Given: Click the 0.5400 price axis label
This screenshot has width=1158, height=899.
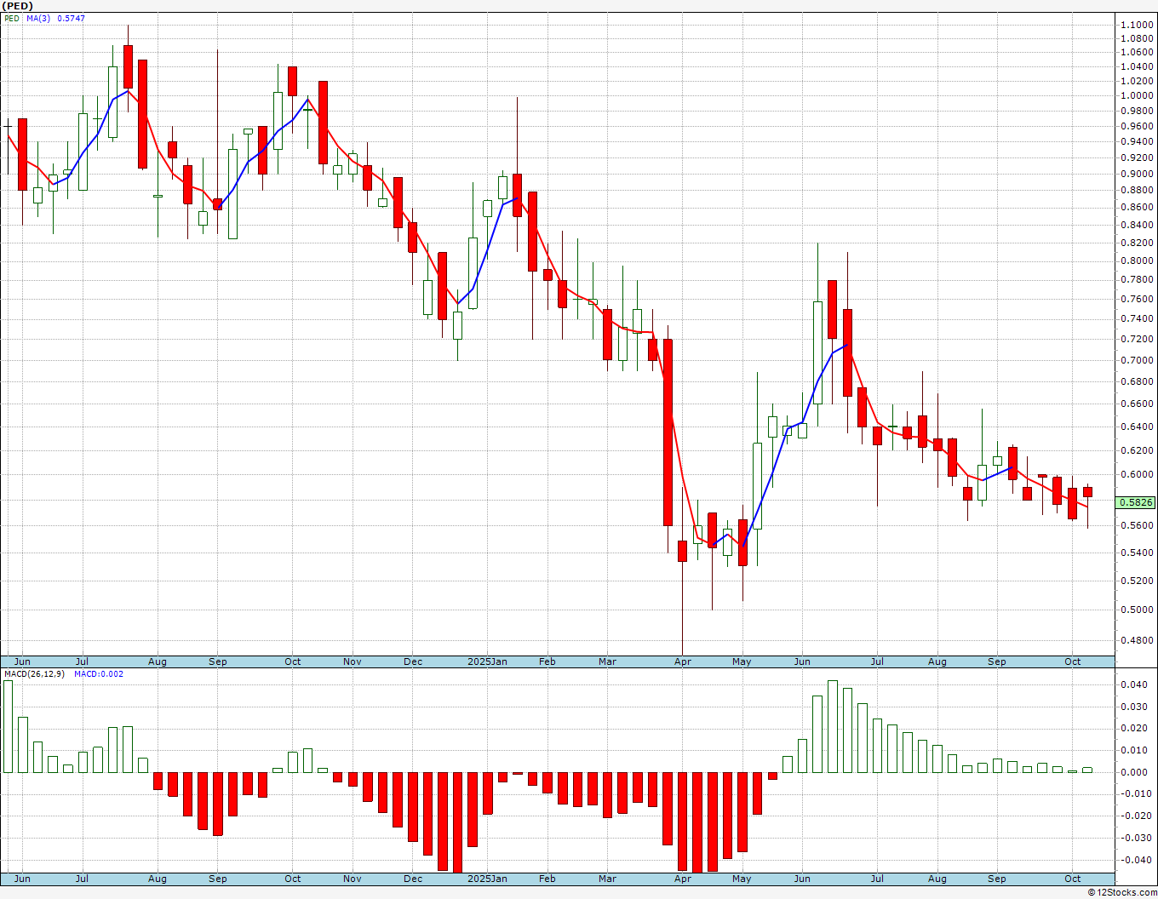Looking at the screenshot, I should 1138,553.
